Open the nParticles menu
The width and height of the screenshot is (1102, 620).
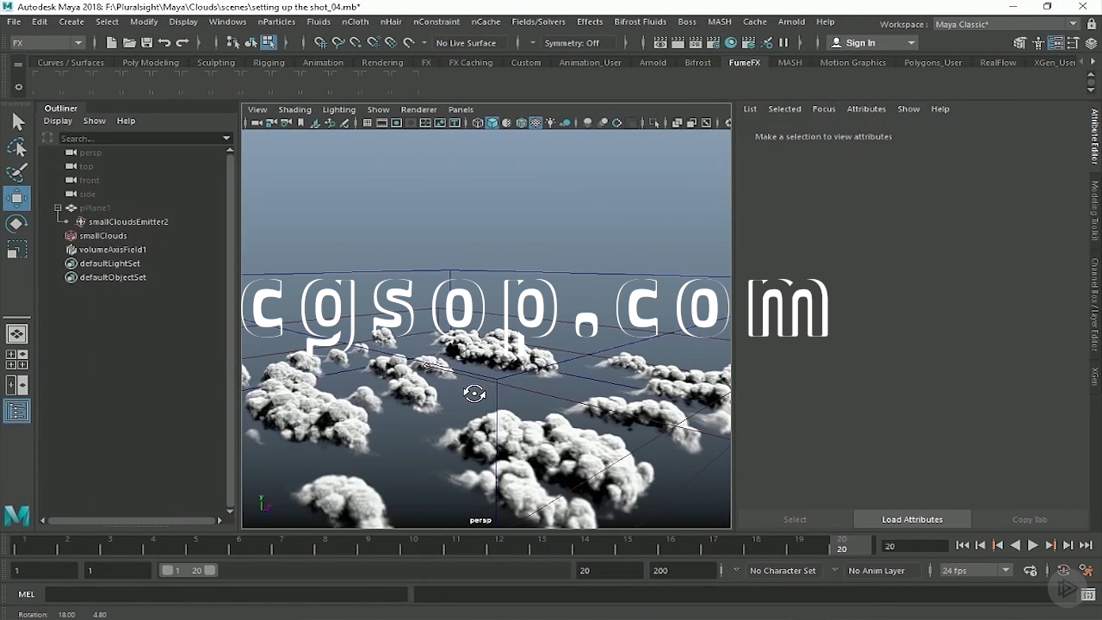click(275, 22)
